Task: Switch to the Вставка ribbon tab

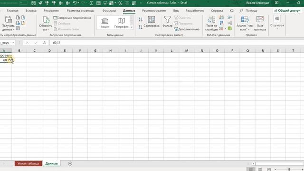Action: tap(31, 10)
